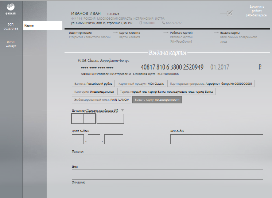Click Заявка на изготовление отправлена status
Viewport: 272px width, 198px height.
pyautogui.click(x=106, y=74)
